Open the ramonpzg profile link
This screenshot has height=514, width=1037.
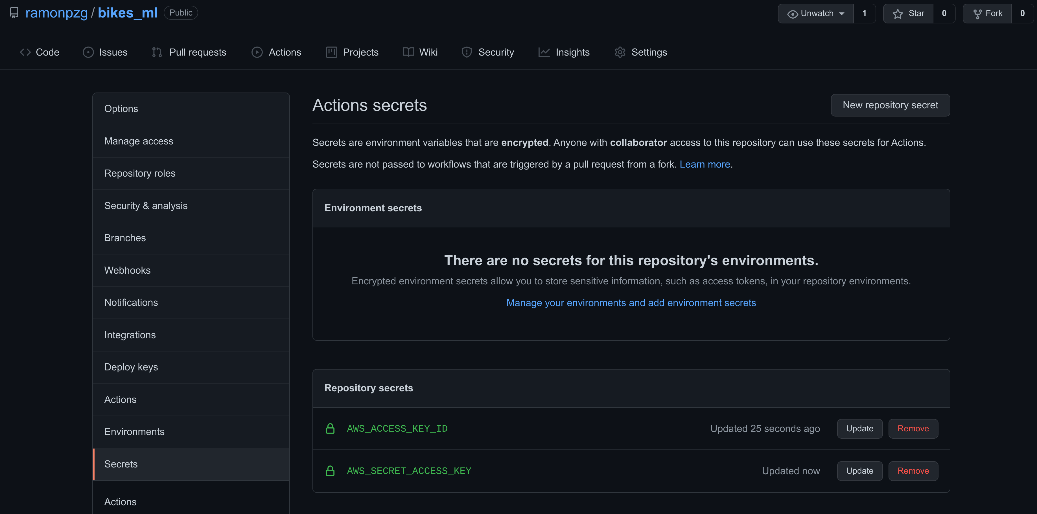(x=56, y=13)
